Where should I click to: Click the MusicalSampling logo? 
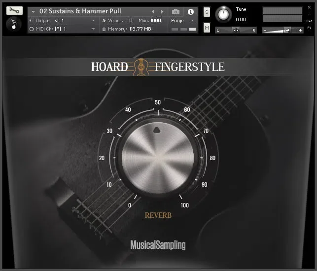[x=158, y=245]
